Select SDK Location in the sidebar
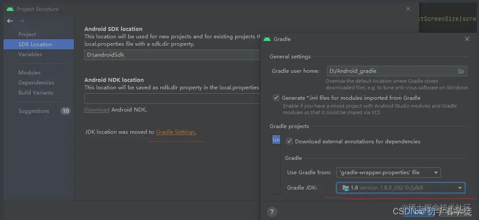The height and width of the screenshot is (220, 479). [x=38, y=44]
